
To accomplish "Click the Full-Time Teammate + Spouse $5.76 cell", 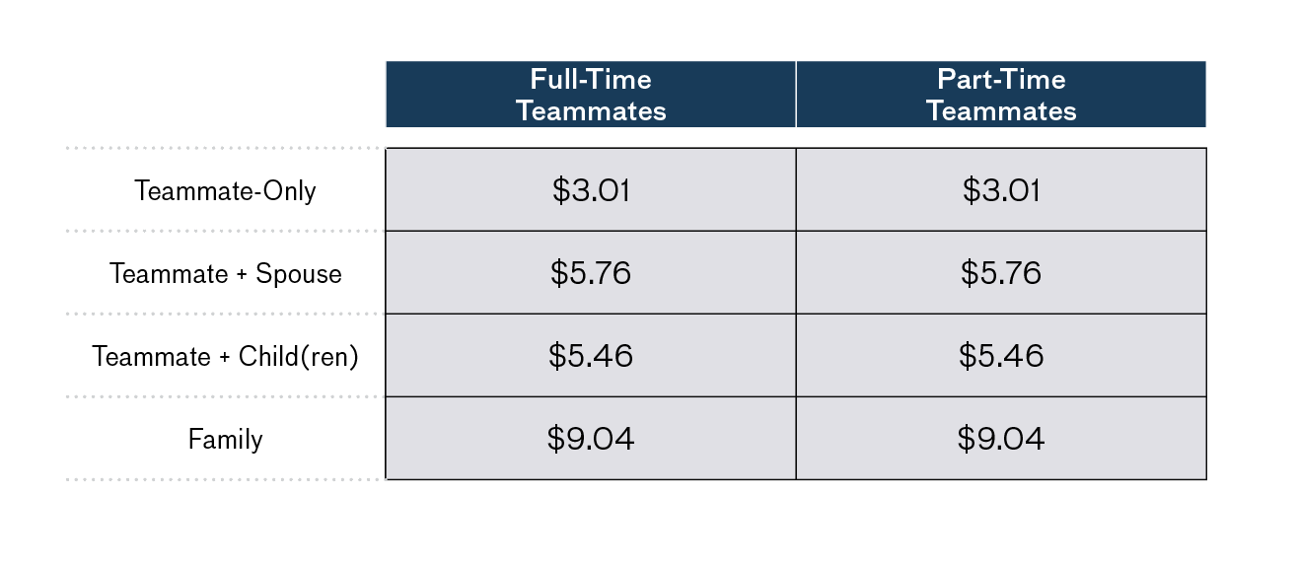I will click(591, 272).
